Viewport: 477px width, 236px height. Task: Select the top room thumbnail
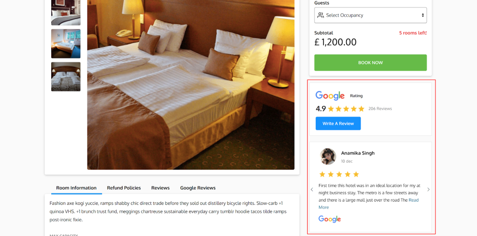[x=66, y=13]
